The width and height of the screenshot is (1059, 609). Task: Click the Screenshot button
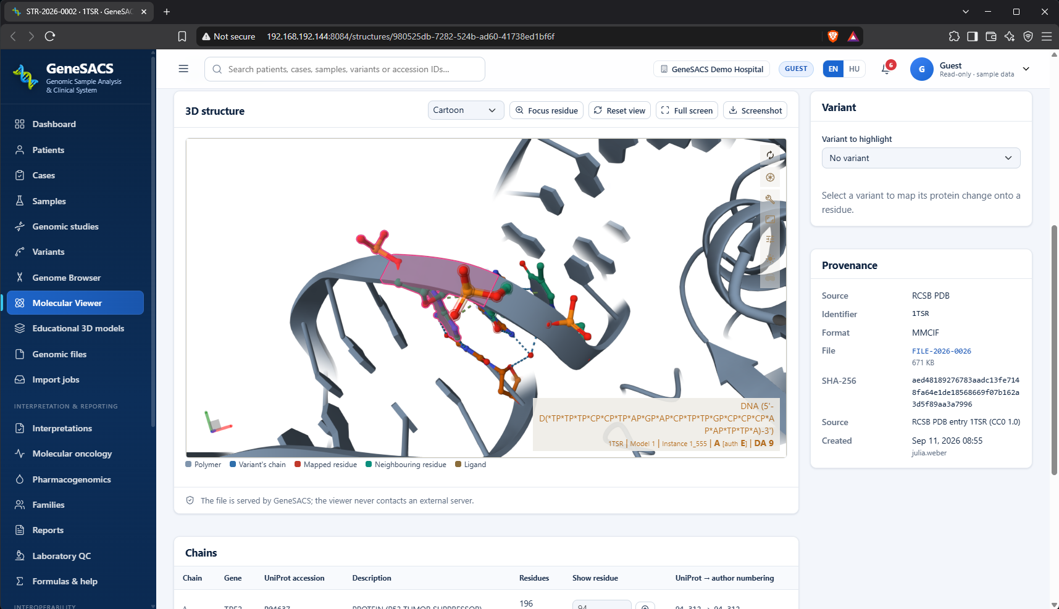point(755,110)
